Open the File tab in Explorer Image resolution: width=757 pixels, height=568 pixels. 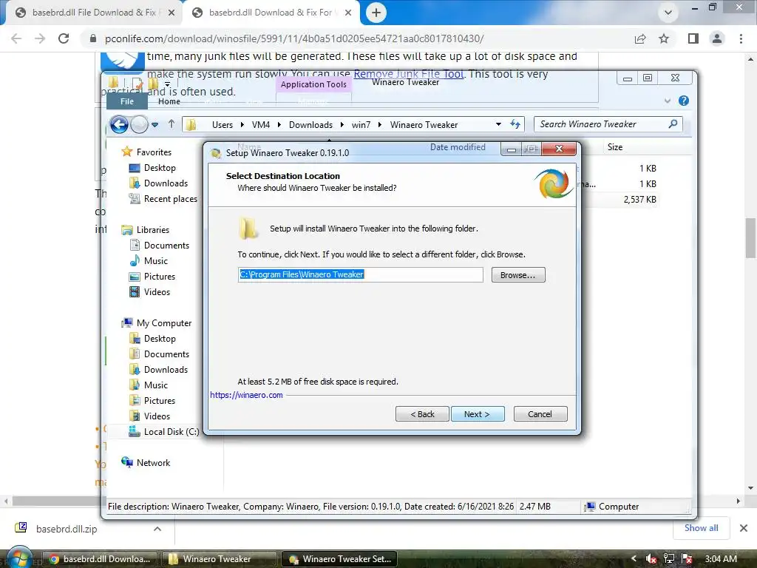click(x=127, y=101)
